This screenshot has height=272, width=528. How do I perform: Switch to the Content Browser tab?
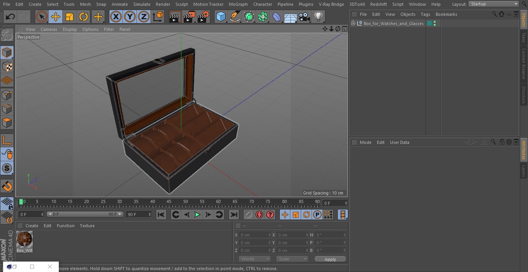point(524,64)
